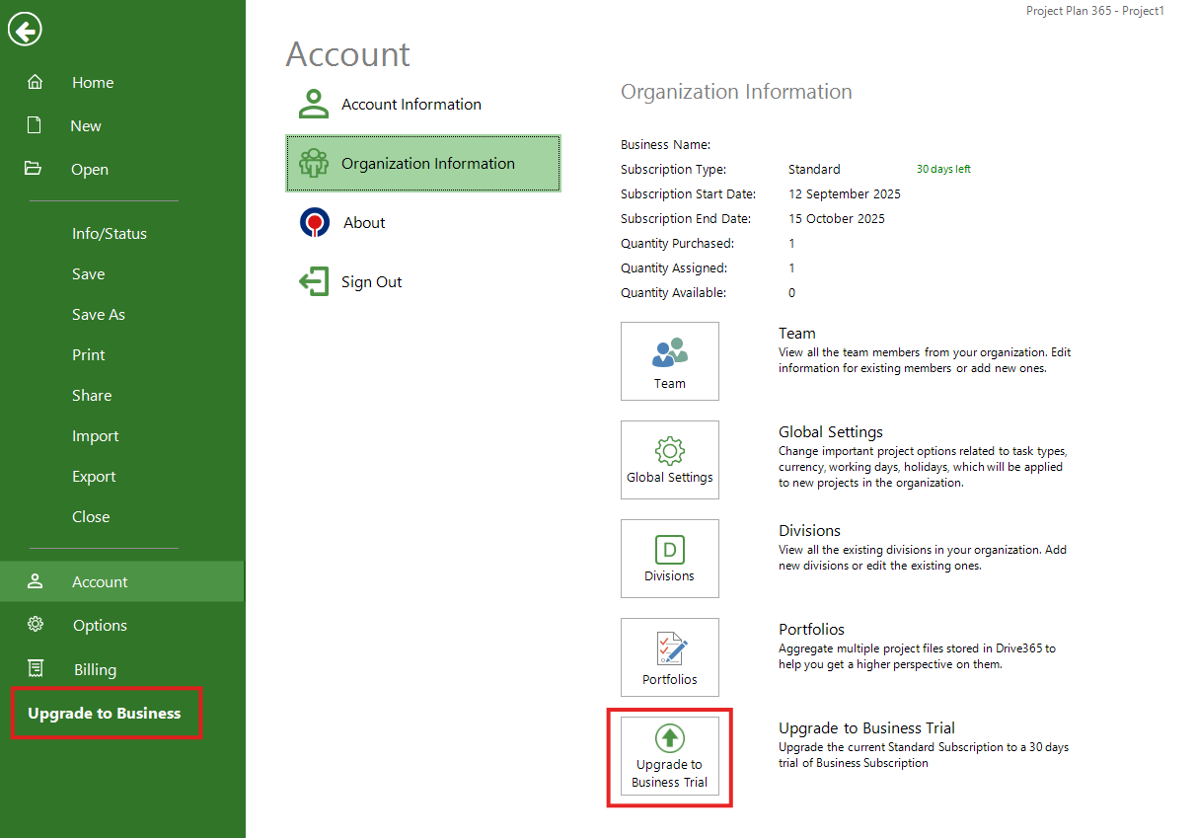Click the Account Information person icon
Screen dimensions: 1195x838
tap(314, 104)
